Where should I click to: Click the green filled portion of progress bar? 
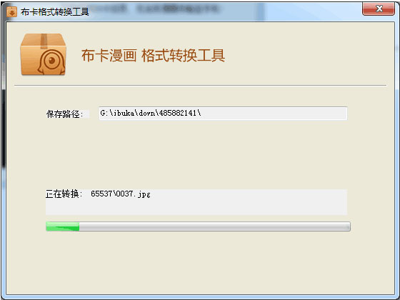(x=63, y=226)
